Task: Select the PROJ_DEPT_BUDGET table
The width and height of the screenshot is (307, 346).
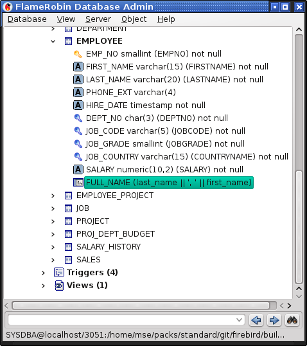Action: coord(116,234)
